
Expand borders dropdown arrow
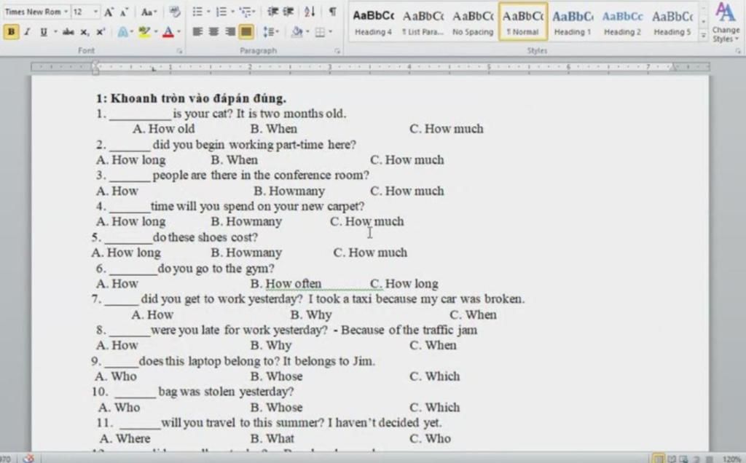(330, 32)
